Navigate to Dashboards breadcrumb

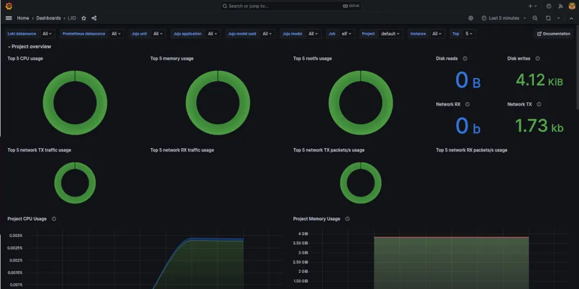(48, 18)
